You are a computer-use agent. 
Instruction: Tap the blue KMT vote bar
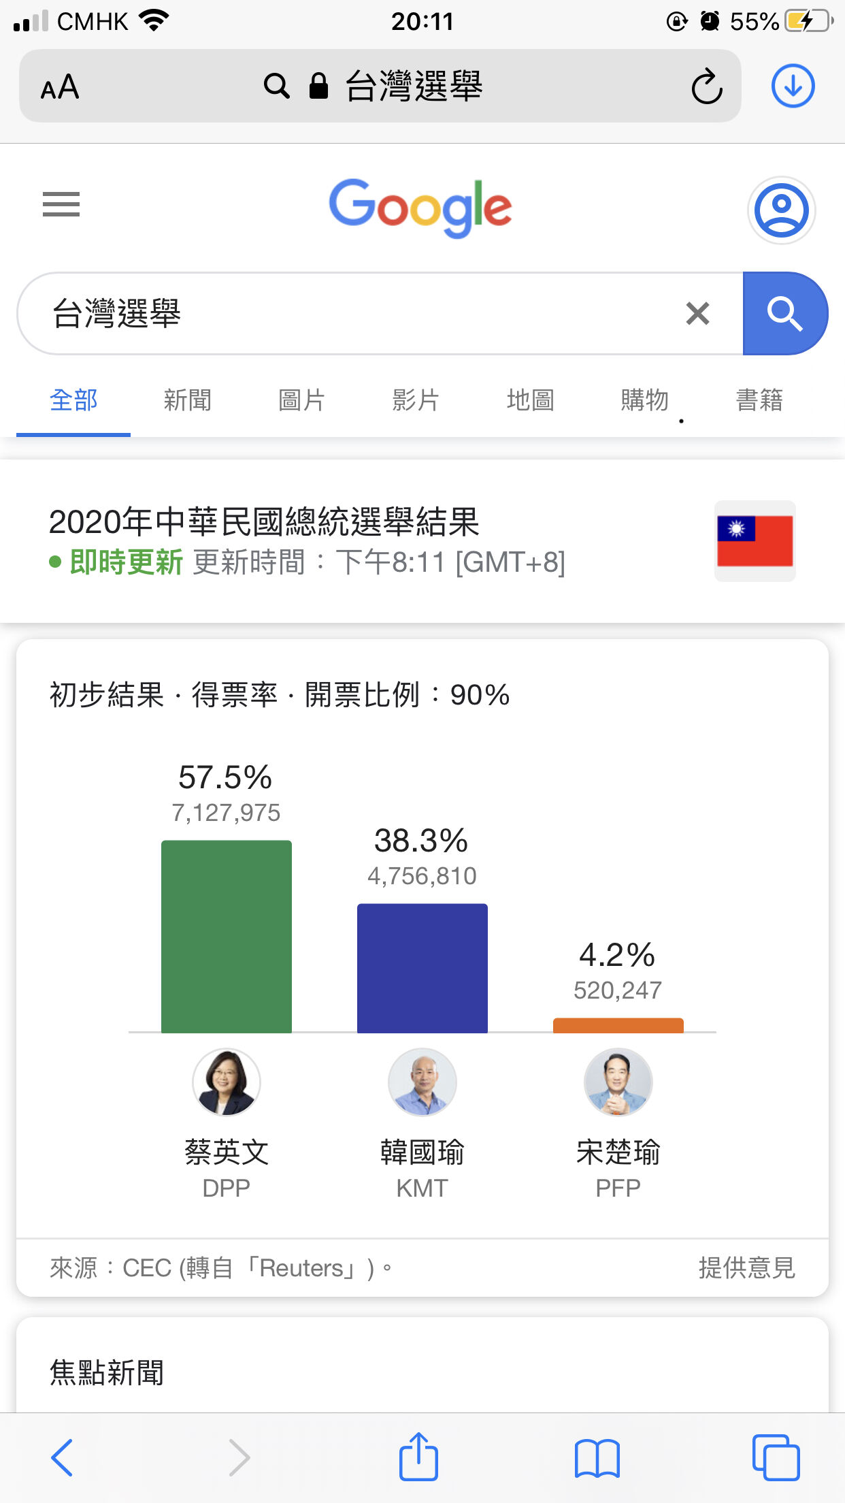click(422, 968)
